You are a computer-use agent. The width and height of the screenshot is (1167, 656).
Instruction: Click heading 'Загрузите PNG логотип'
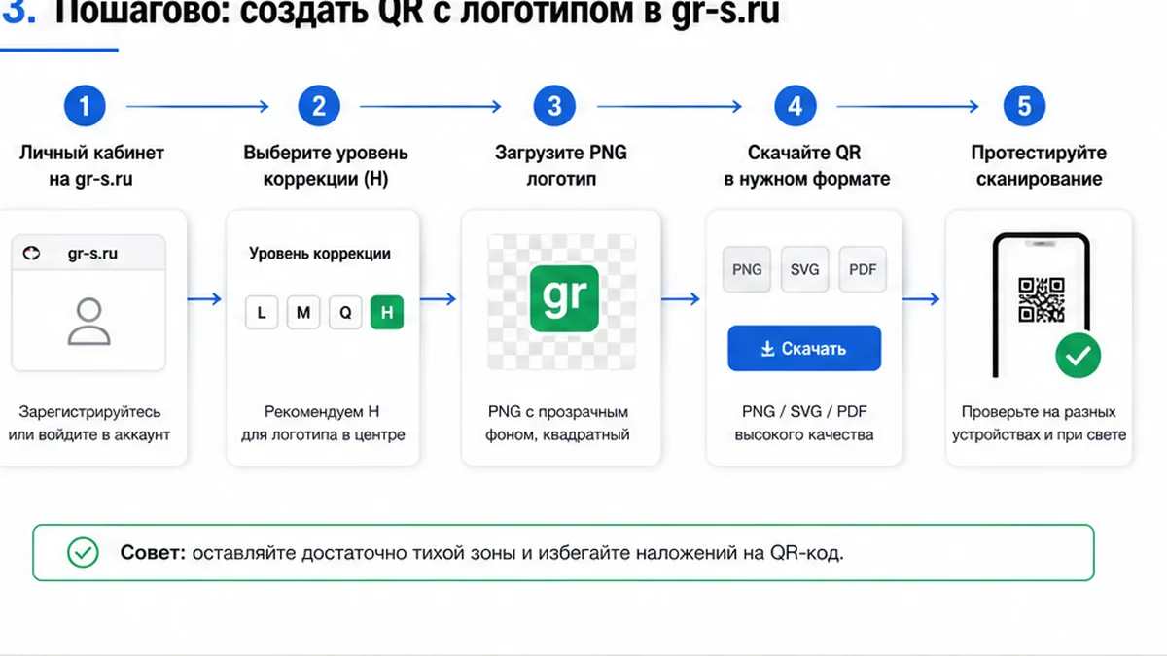561,166
